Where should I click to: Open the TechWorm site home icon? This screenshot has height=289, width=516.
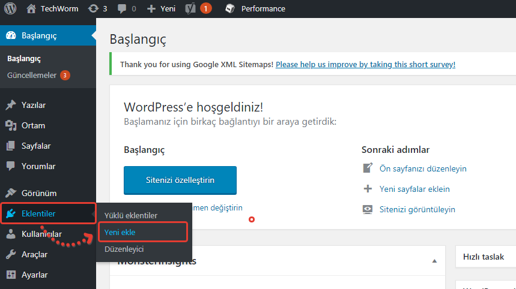[31, 9]
